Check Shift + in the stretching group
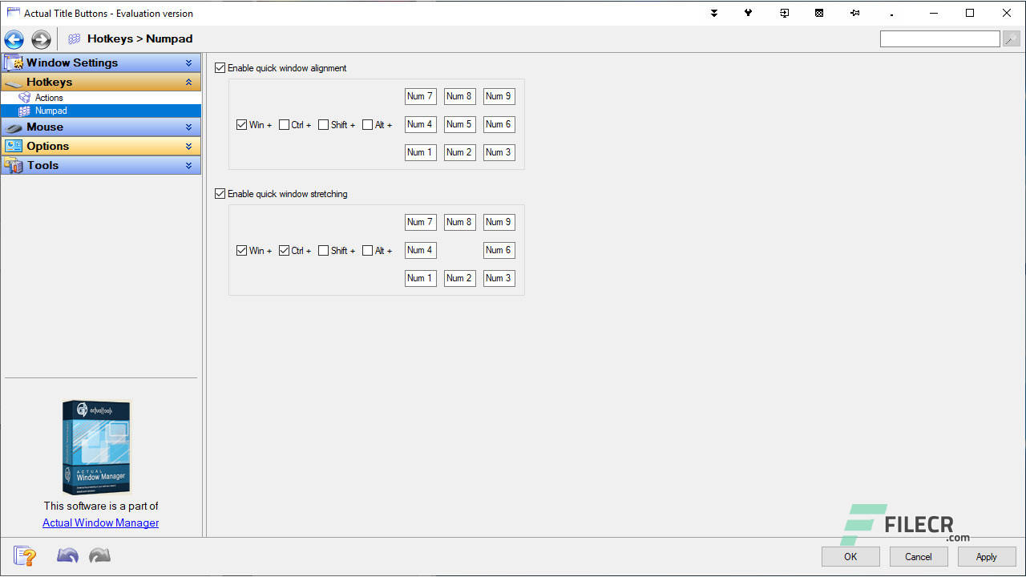This screenshot has height=577, width=1026. pos(324,251)
